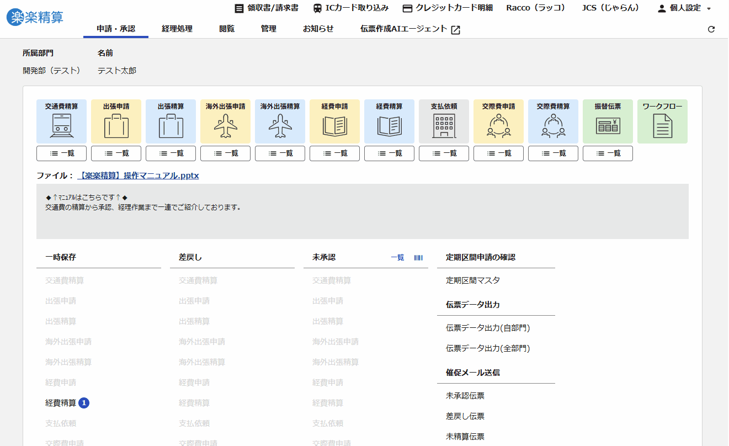The width and height of the screenshot is (729, 446).
Task: Click 海外出張申請 in the 未承認 column
Action: tap(336, 342)
